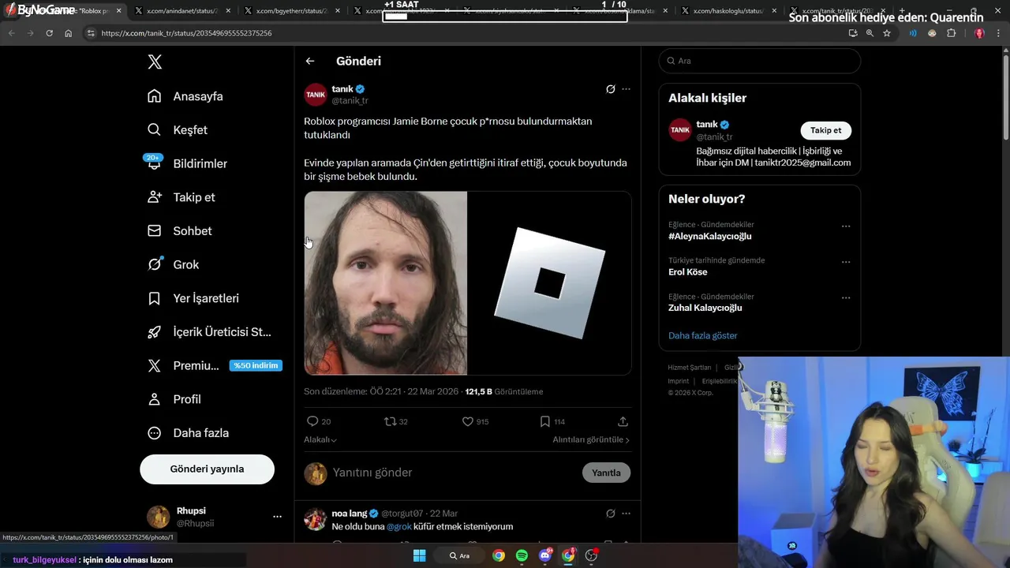The image size is (1010, 568).
Task: Click noa lang username on reply
Action: [x=350, y=514]
